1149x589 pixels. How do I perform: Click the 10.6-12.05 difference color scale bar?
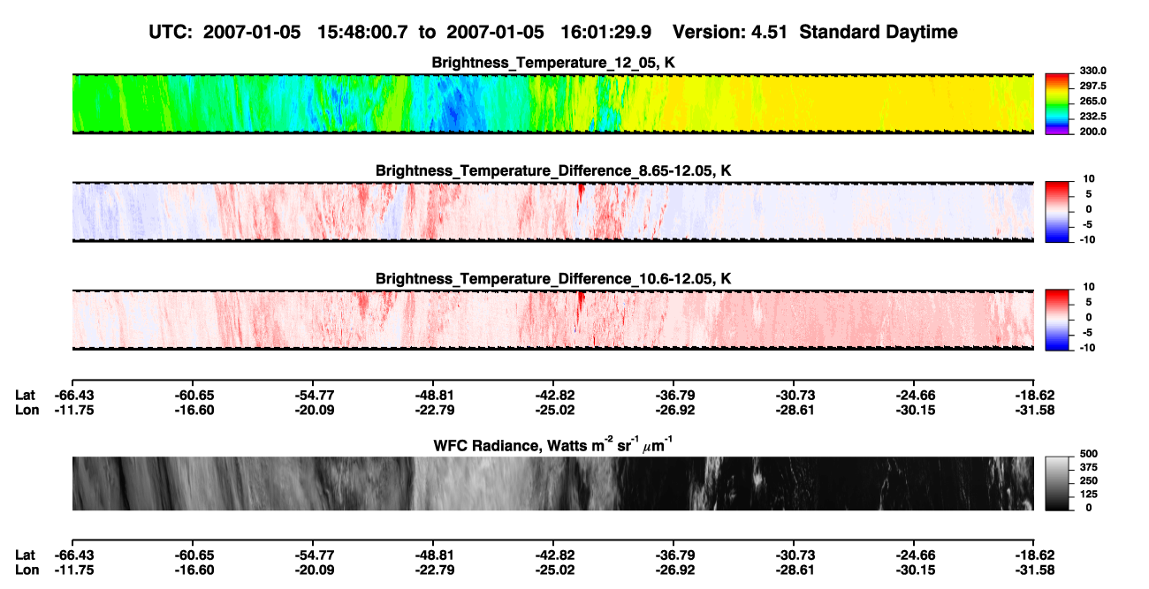1058,320
